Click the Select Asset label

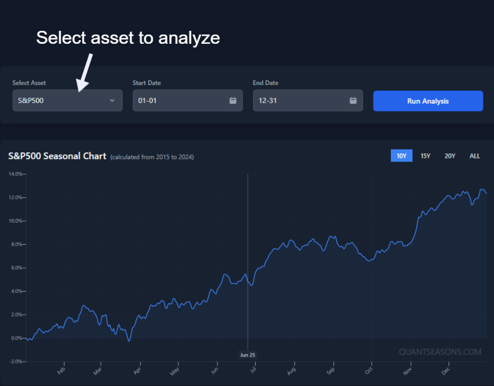pos(29,83)
